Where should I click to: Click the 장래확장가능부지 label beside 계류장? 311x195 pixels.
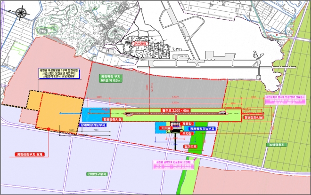pos(203,128)
